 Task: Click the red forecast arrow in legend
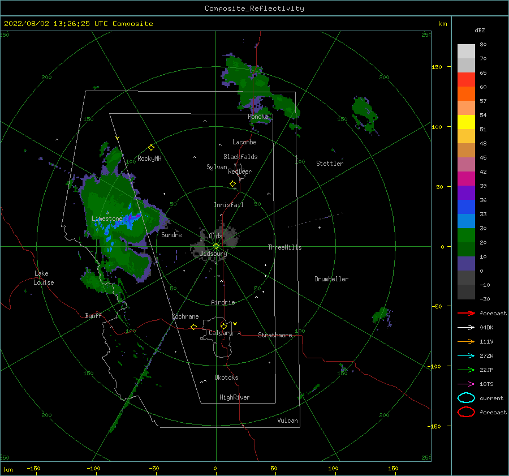[x=466, y=313]
